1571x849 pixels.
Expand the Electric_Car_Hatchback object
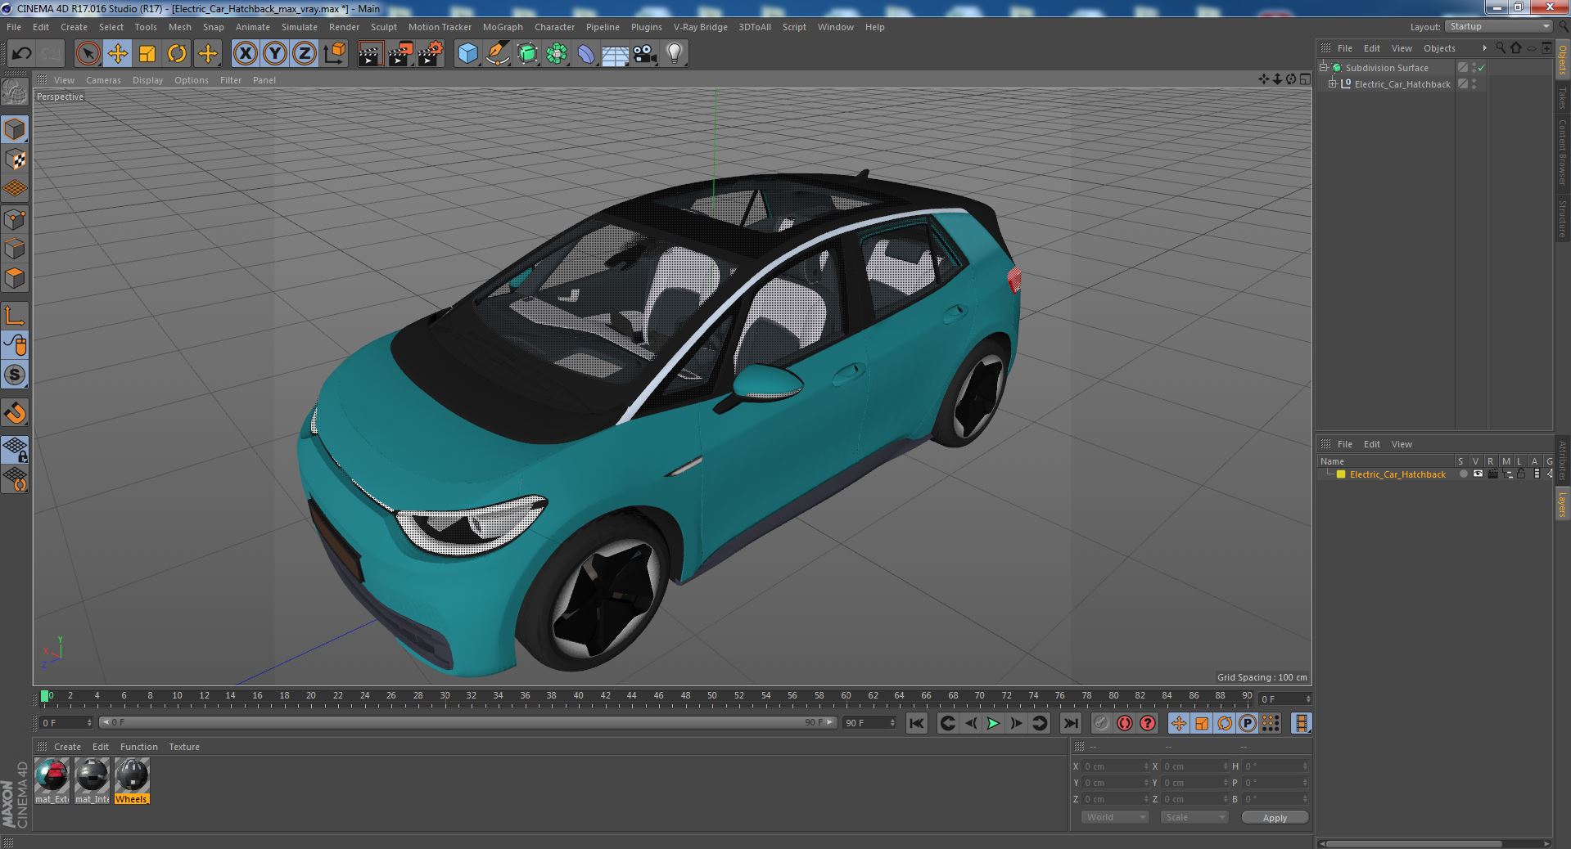tap(1332, 84)
